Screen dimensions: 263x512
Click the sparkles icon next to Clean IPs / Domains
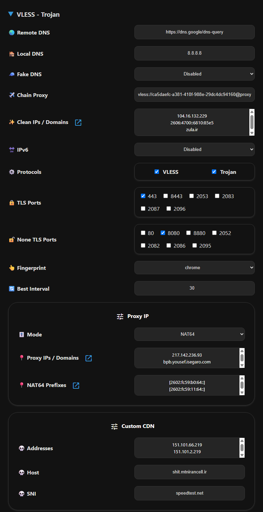[x=12, y=122]
